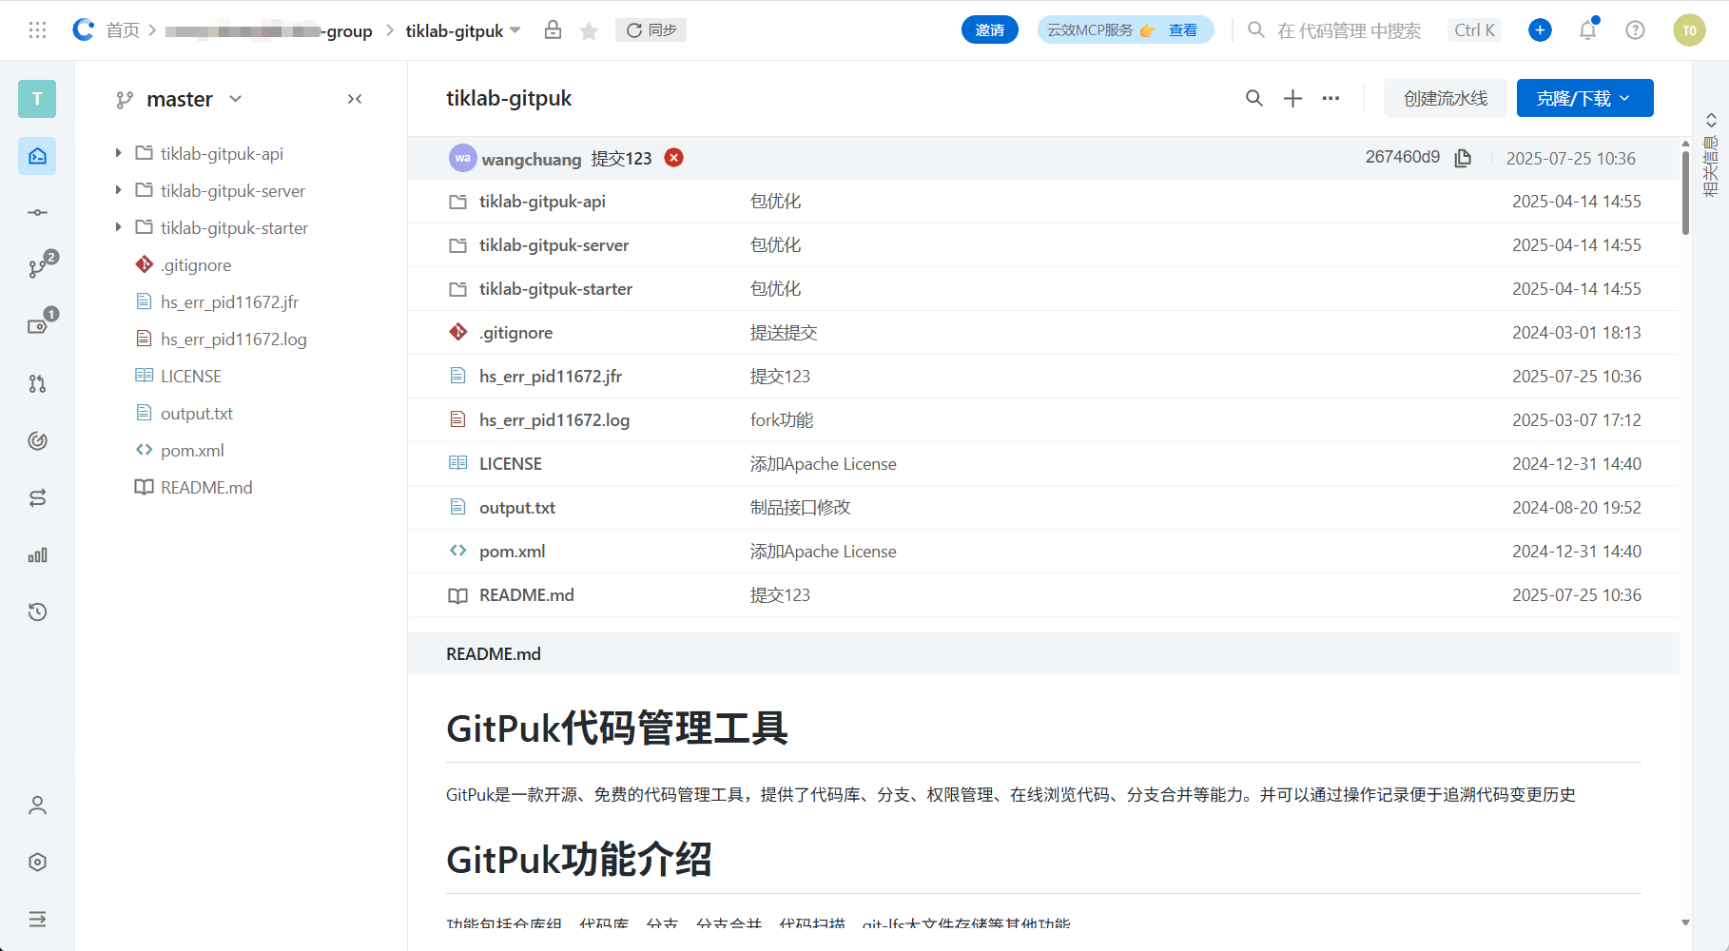Open tags using the tag icon
The image size is (1729, 951).
[37, 324]
